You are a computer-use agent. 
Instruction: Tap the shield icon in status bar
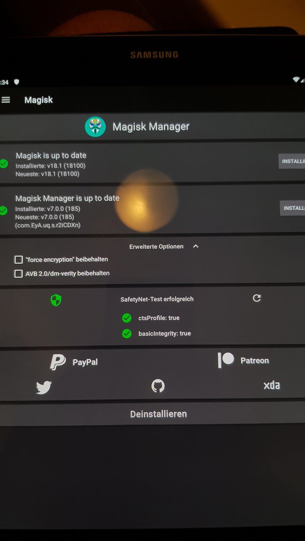16,82
